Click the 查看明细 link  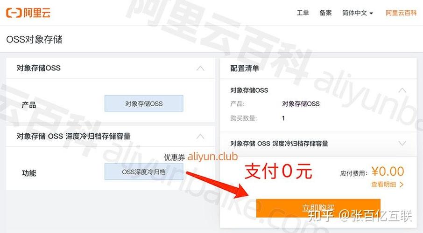[x=383, y=185]
